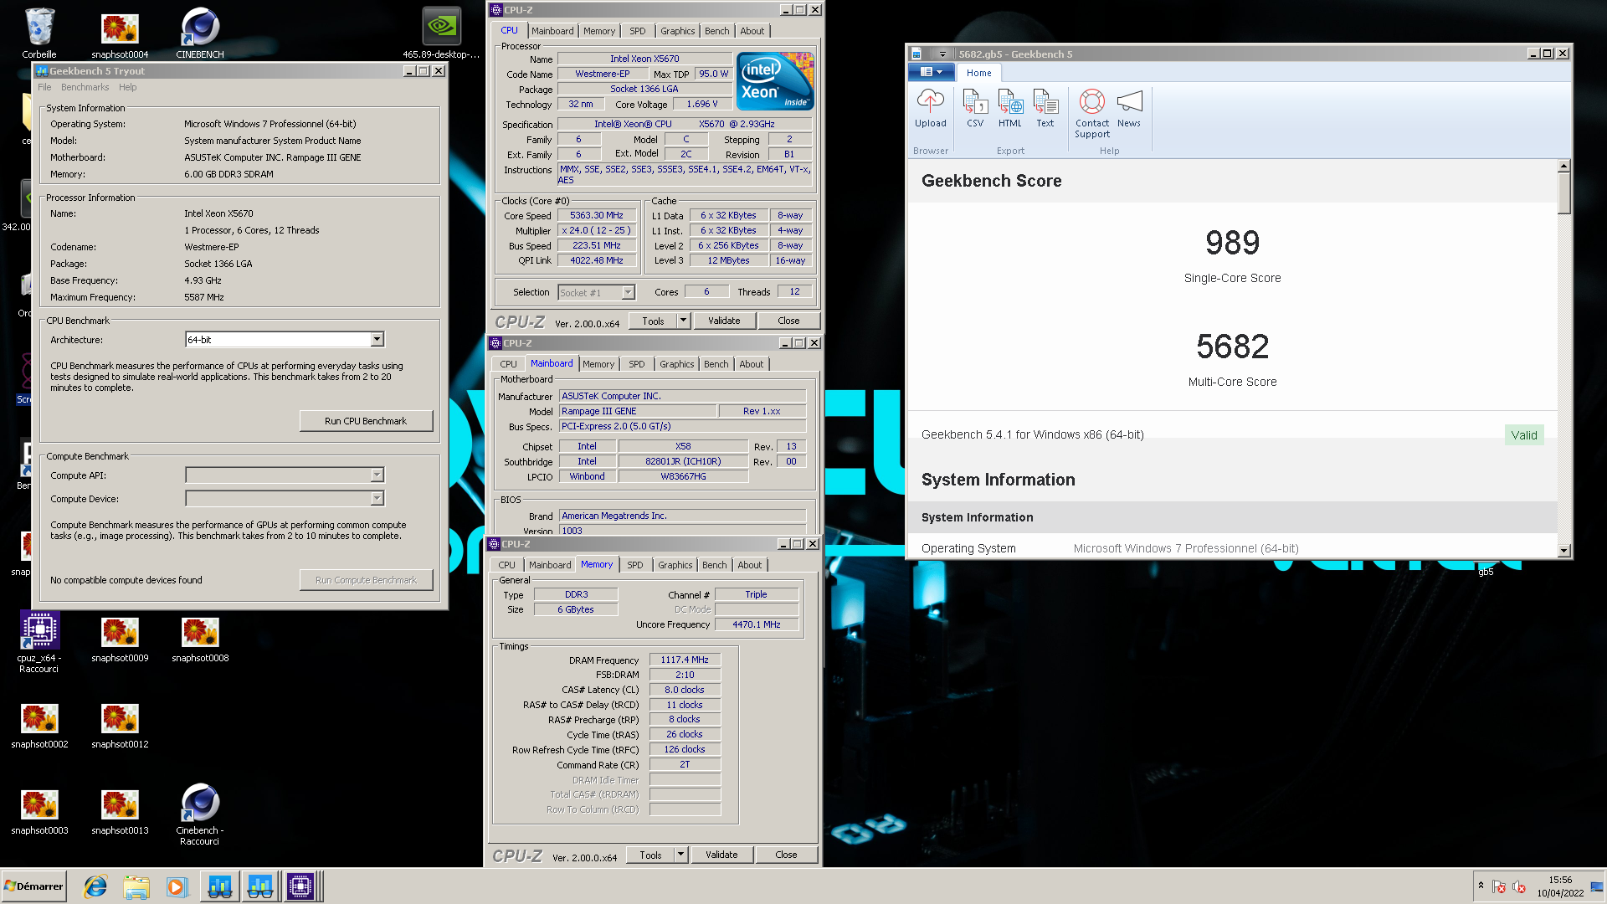Select snaphsot0012 desktop icon
Image resolution: width=1607 pixels, height=904 pixels.
pyautogui.click(x=120, y=726)
